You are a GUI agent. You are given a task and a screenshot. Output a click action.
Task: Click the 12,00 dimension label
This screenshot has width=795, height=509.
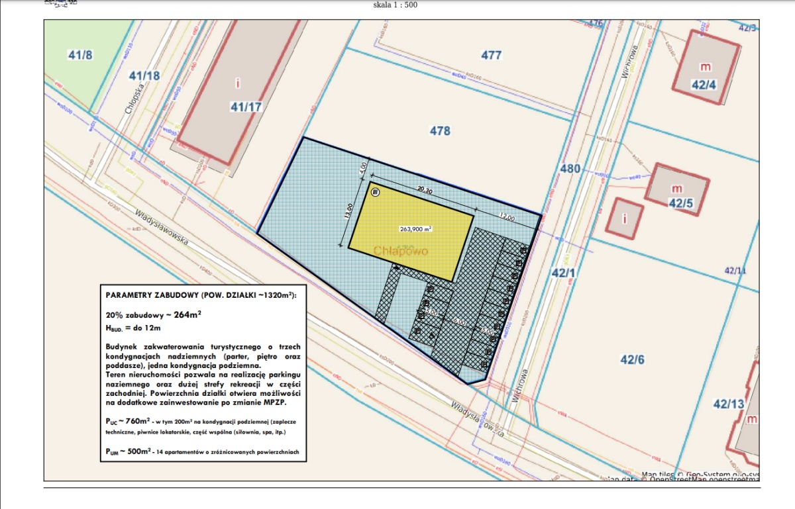click(507, 218)
